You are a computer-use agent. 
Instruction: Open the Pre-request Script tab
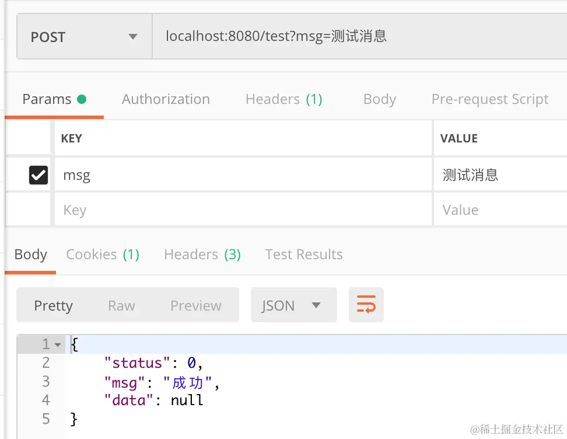(489, 99)
